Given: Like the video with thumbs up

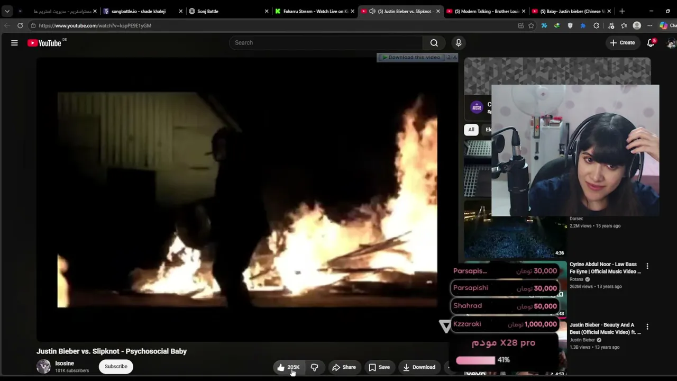Looking at the screenshot, I should click(288, 367).
